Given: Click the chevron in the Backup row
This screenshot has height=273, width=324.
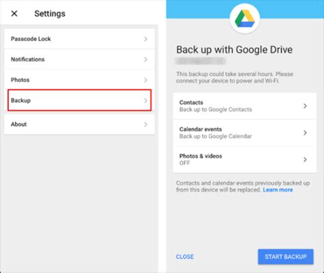Looking at the screenshot, I should [x=146, y=101].
